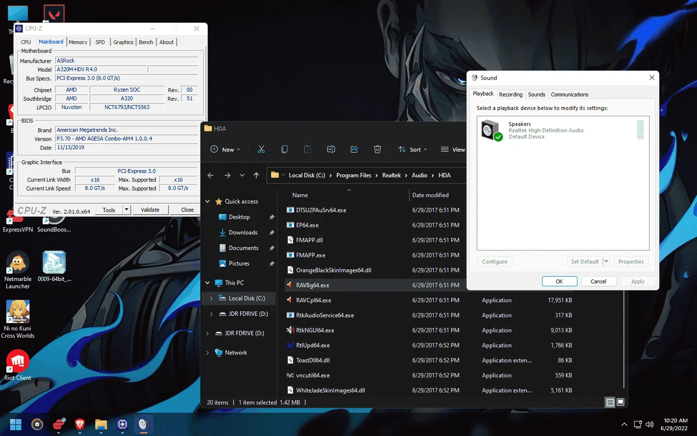
Task: Open the dropdown arrow beside CPU-Z Tools
Action: coord(126,210)
